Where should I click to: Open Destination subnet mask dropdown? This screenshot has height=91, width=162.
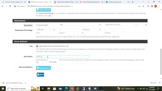142,25
